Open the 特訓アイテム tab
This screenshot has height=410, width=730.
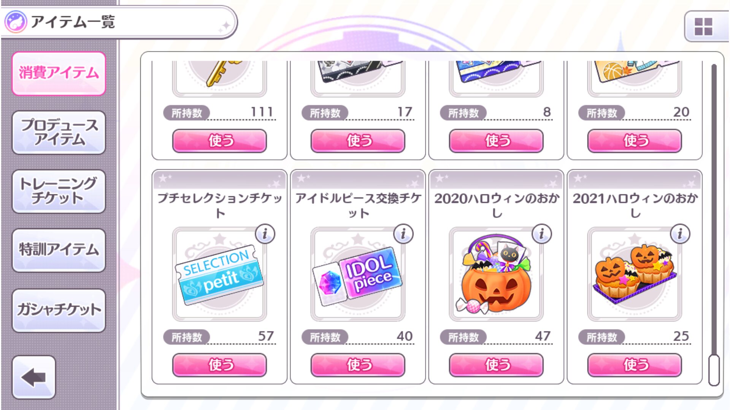click(x=59, y=250)
